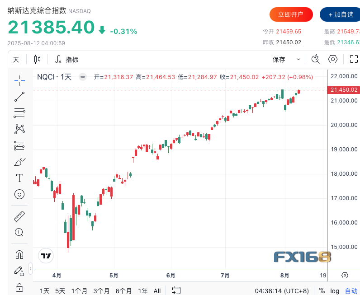Open the 天 time interval dropdown
This screenshot has height=295, width=360.
pyautogui.click(x=16, y=59)
